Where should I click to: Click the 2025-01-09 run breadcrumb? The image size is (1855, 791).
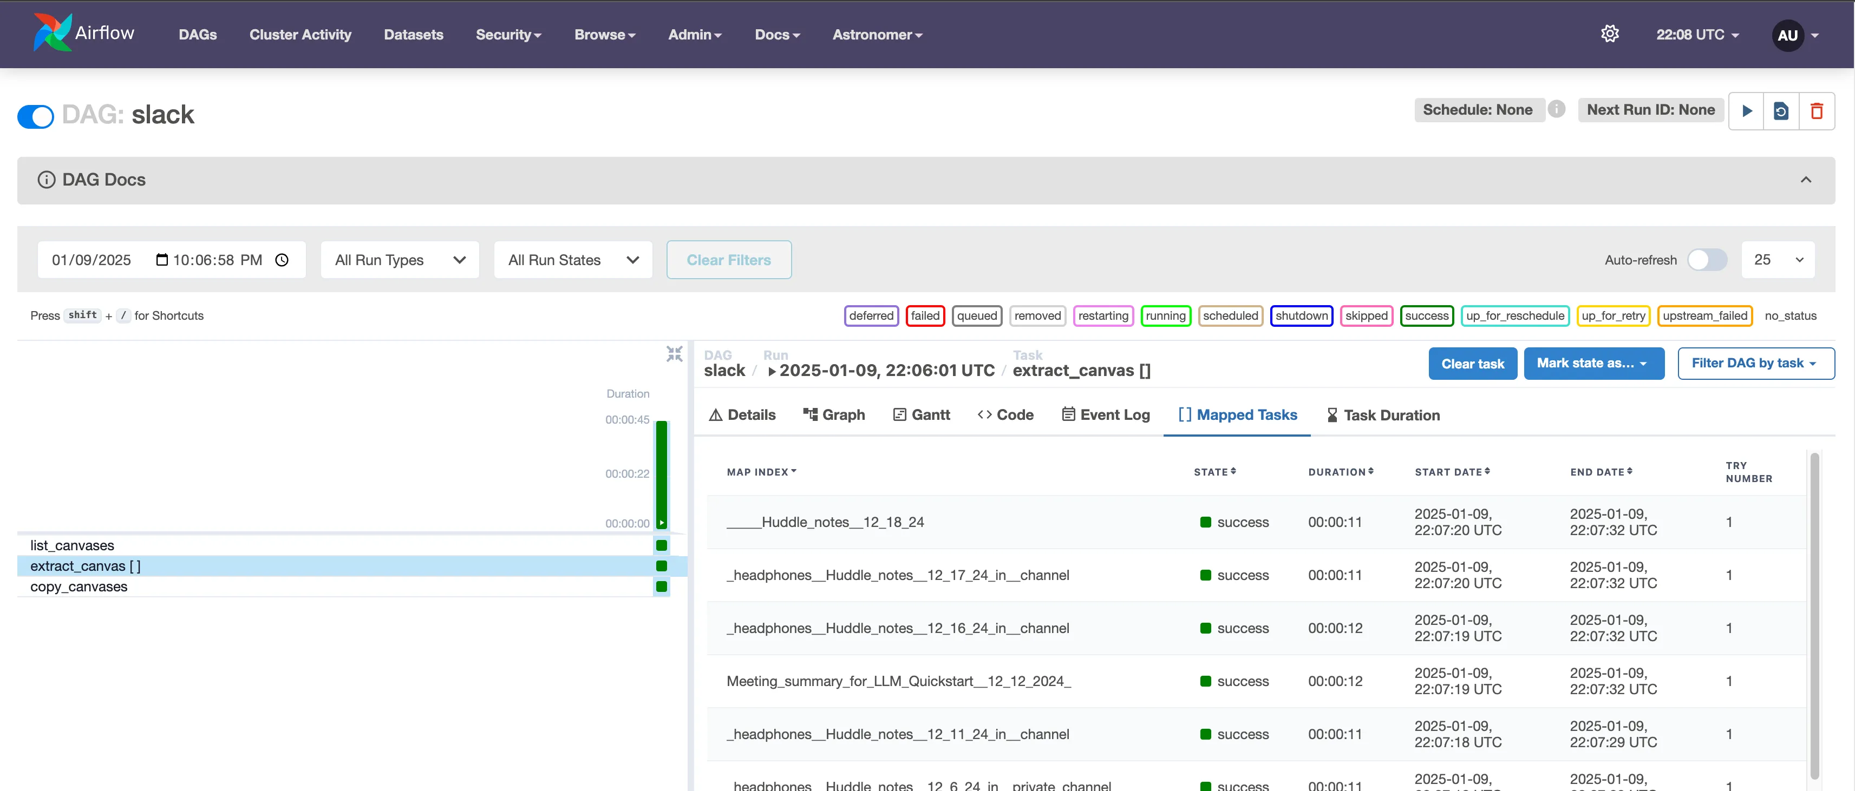[x=881, y=371]
